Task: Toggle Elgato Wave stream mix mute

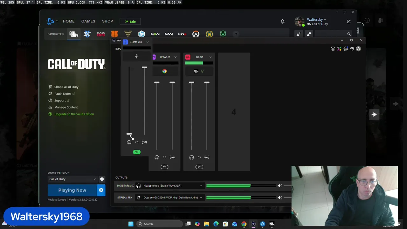Action: click(x=144, y=142)
